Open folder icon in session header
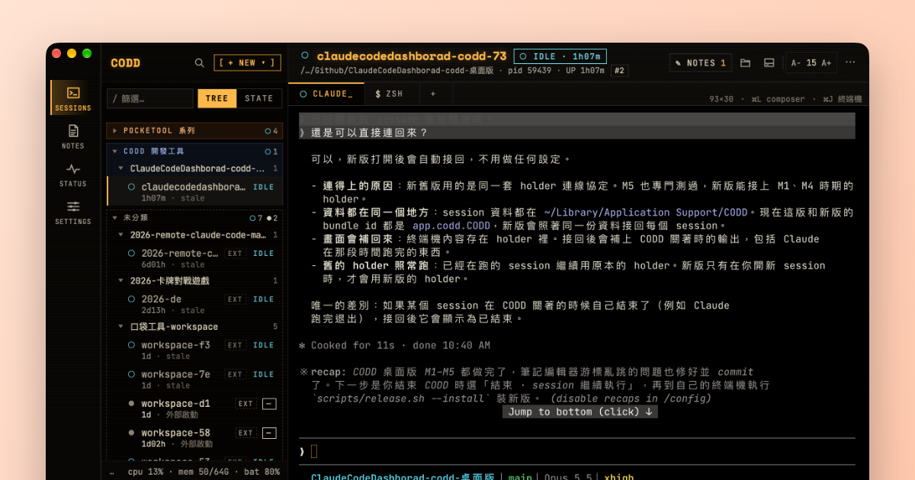 (746, 63)
